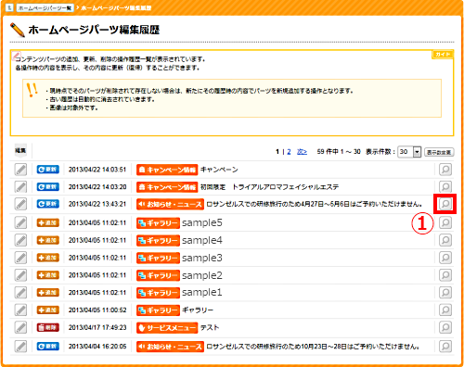Click edit pencil in sample4 row

pyautogui.click(x=20, y=240)
